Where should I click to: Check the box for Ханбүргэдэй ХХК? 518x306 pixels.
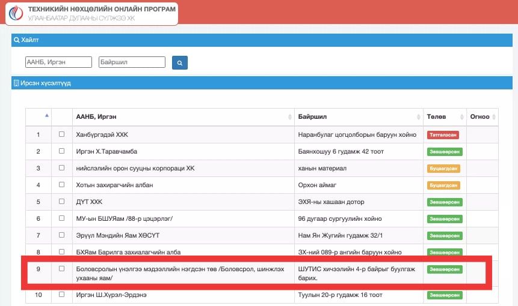(61, 134)
